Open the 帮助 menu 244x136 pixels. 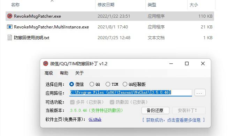[x=64, y=73]
